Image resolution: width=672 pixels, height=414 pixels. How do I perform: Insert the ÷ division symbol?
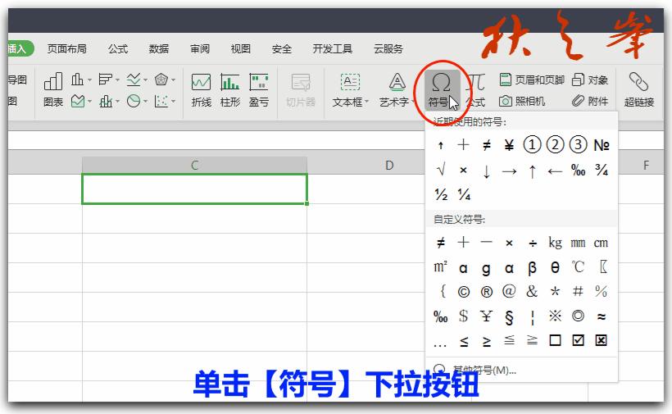click(x=533, y=243)
